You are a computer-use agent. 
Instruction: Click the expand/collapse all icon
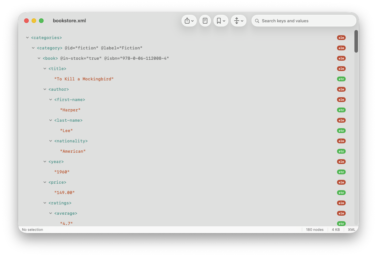[237, 20]
